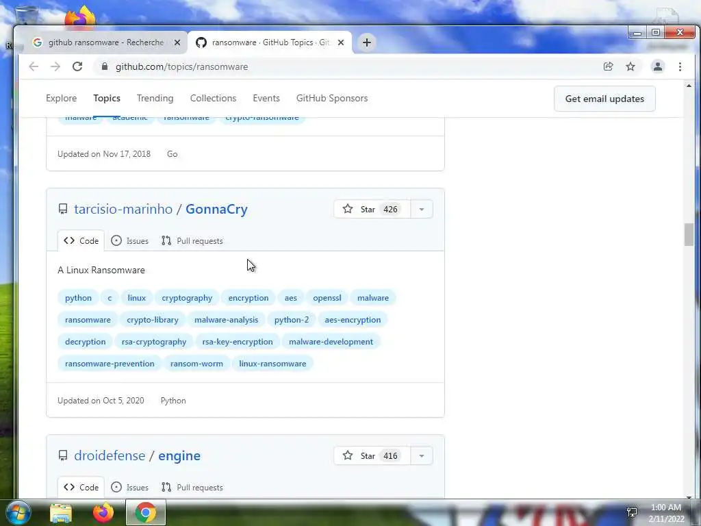Image resolution: width=701 pixels, height=526 pixels.
Task: Open the droidefense engine Issues tab
Action: click(x=129, y=487)
